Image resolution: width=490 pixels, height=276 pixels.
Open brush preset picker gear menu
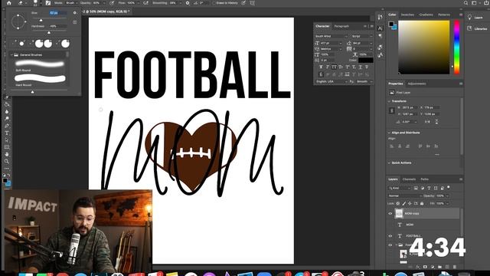[75, 13]
